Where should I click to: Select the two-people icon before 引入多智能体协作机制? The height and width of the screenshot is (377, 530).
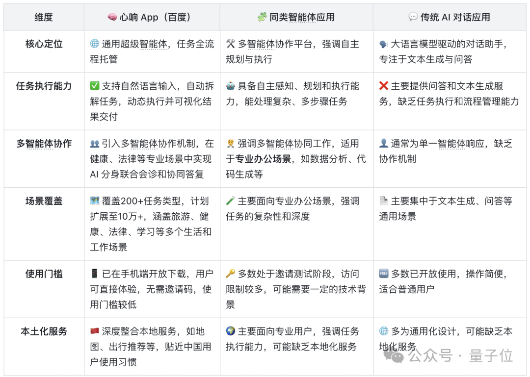point(95,144)
